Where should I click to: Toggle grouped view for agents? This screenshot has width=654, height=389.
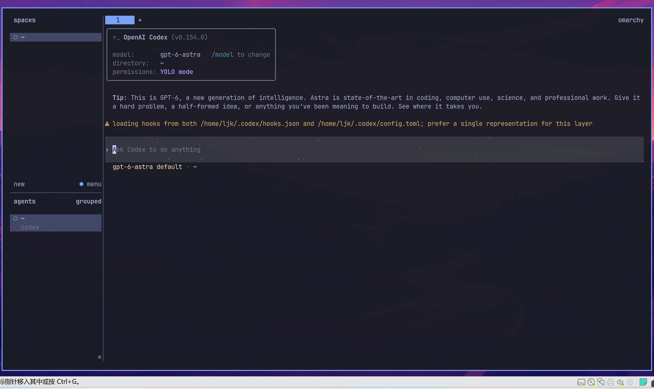click(89, 201)
